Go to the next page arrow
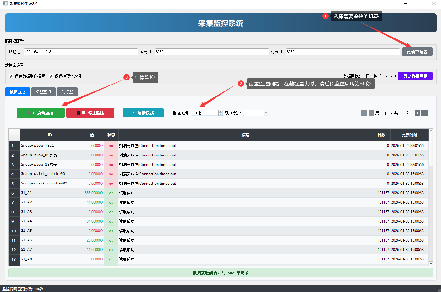Image resolution: width=441 pixels, height=292 pixels. click(x=417, y=113)
